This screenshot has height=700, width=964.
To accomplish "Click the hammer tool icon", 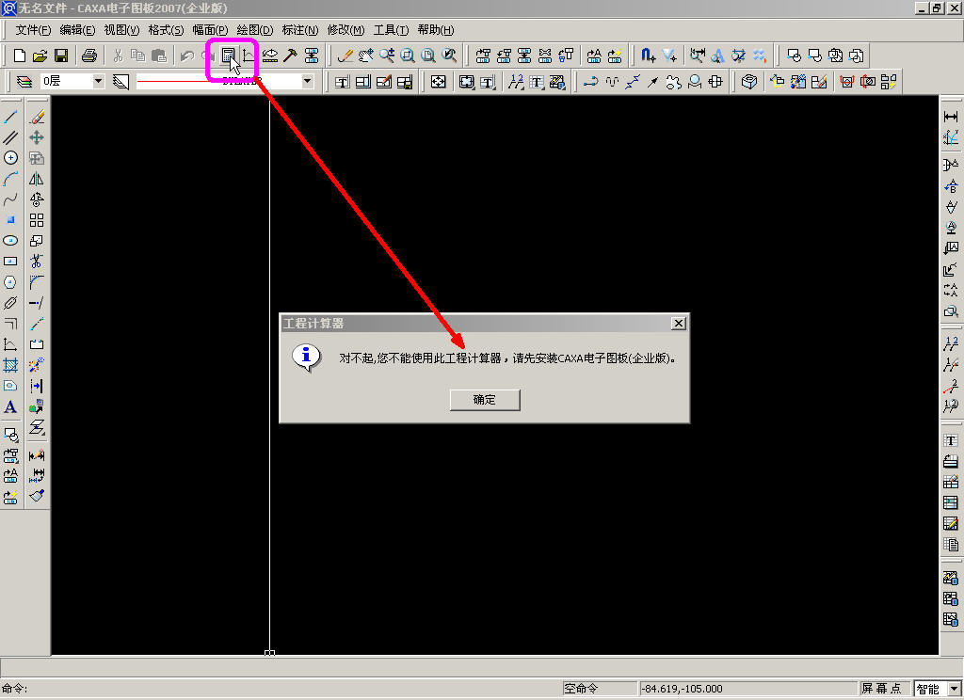I will tap(290, 56).
